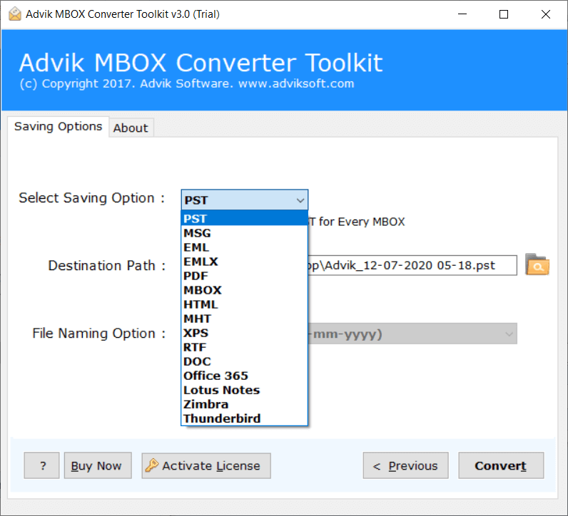Open the Activate License dialog
Viewport: 568px width, 516px height.
[206, 465]
